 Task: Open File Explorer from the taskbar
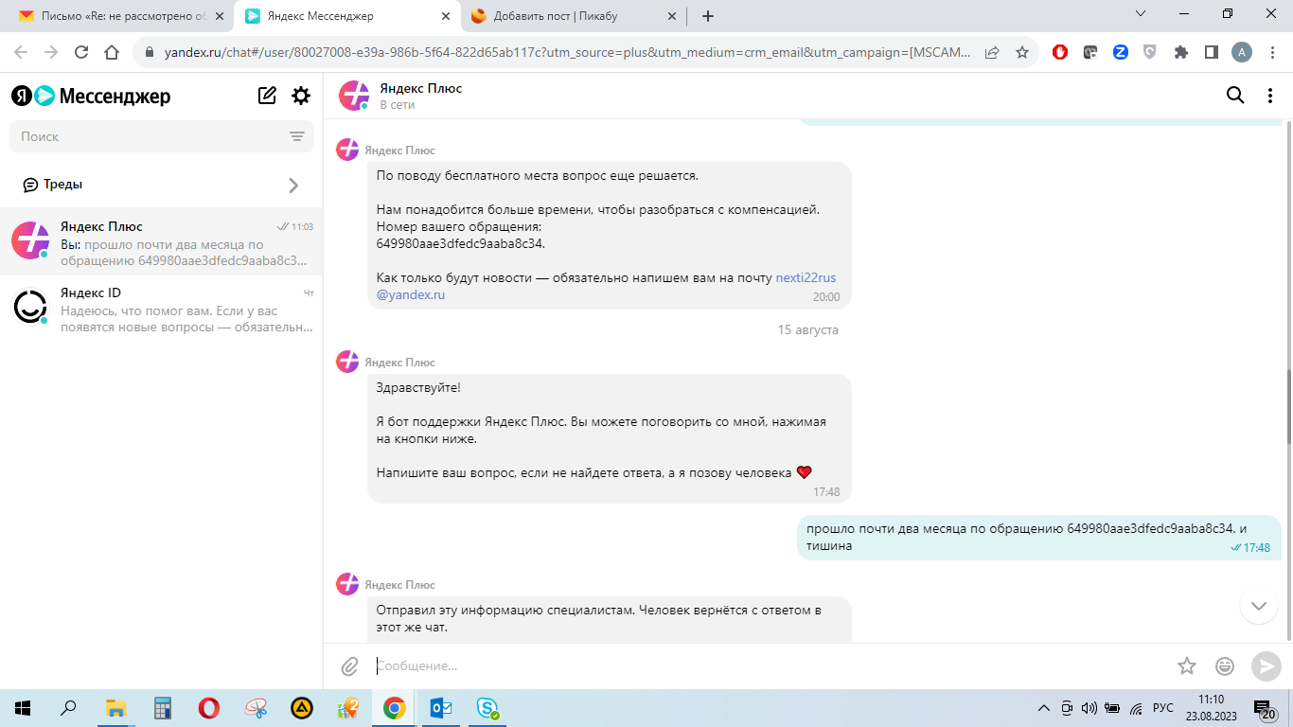click(115, 708)
